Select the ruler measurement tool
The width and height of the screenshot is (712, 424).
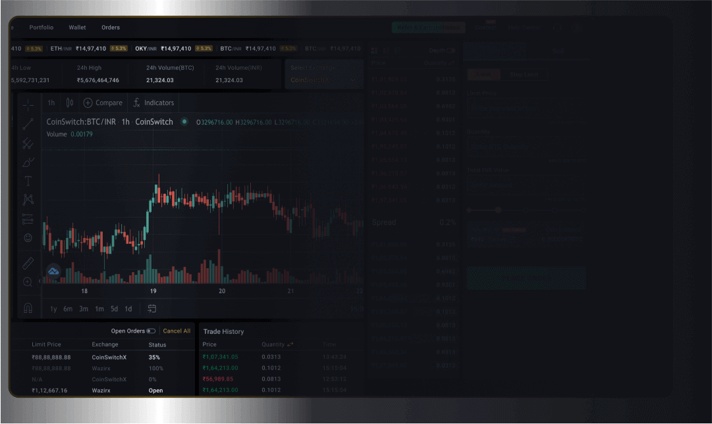click(28, 262)
